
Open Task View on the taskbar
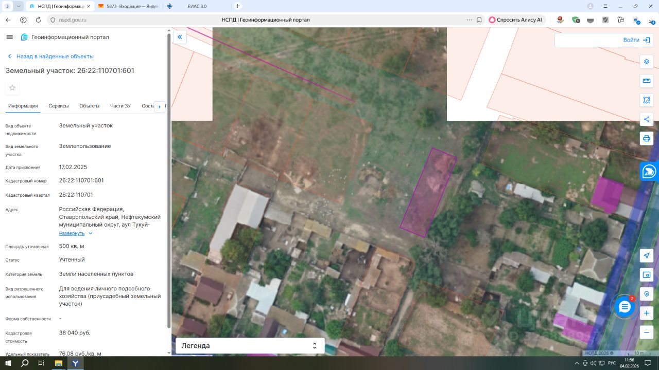[x=42, y=363]
